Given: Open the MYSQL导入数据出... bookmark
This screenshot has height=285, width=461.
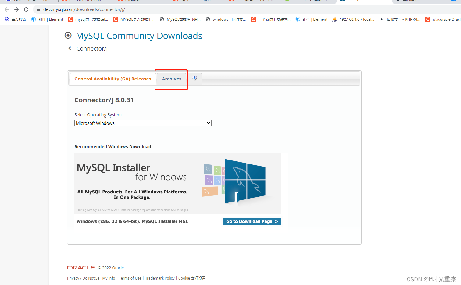Looking at the screenshot, I should click(x=134, y=19).
